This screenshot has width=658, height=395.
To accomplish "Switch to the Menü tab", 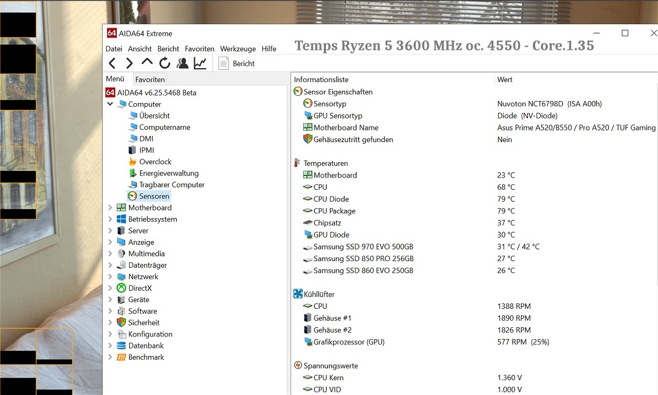I will [x=115, y=79].
